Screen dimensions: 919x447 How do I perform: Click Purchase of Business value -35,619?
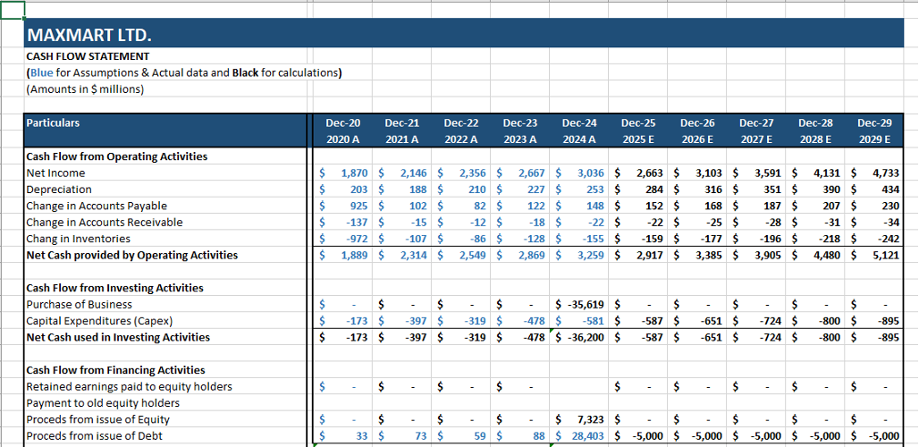coord(581,305)
